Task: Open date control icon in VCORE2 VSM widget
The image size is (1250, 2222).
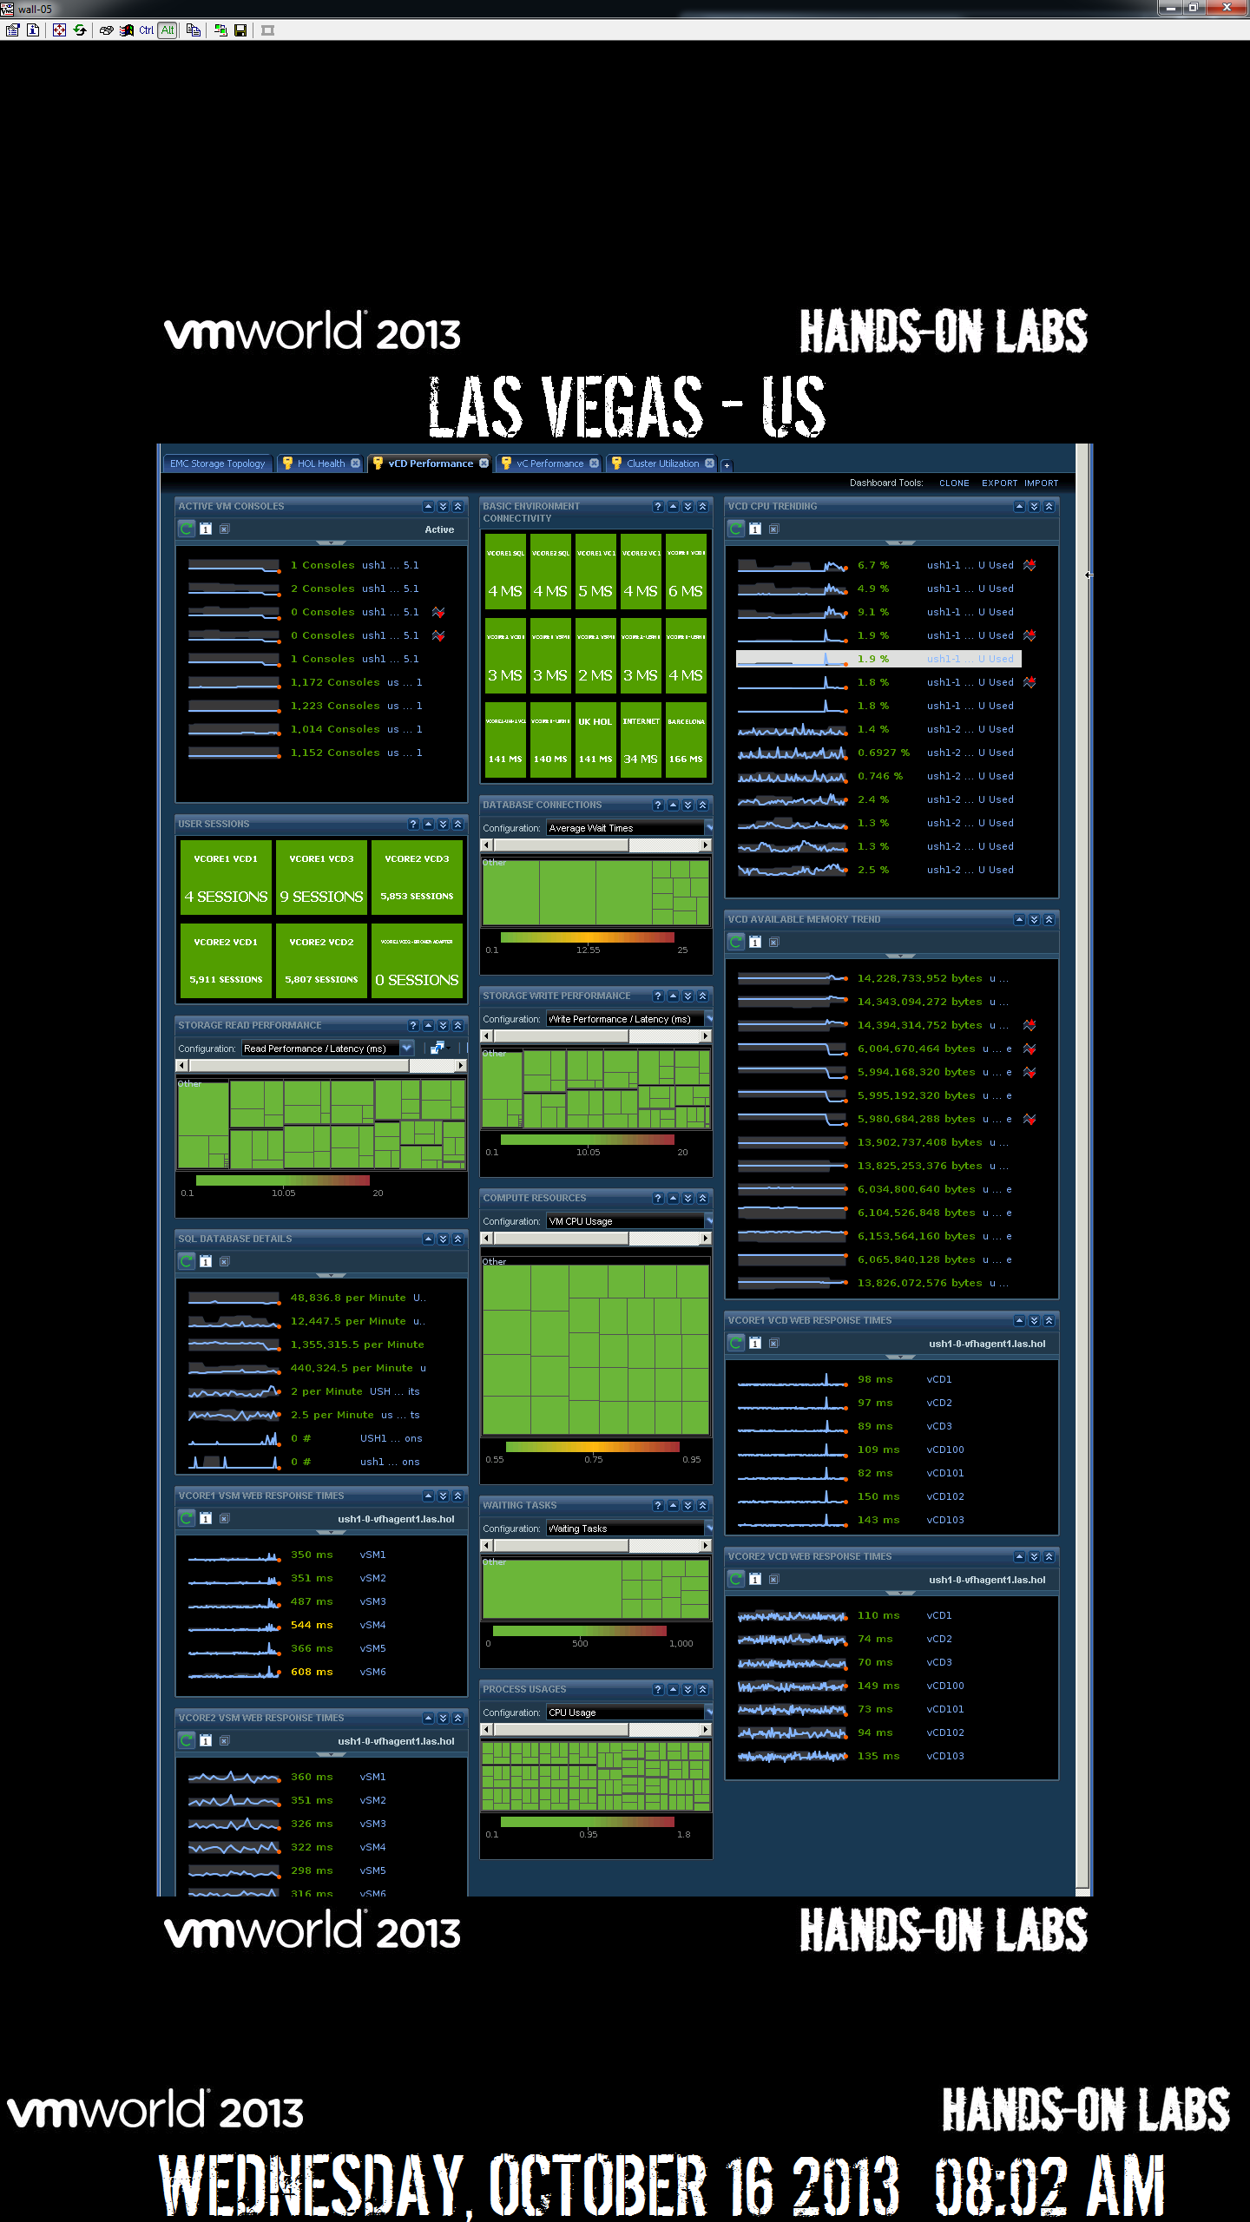Action: pyautogui.click(x=206, y=1740)
